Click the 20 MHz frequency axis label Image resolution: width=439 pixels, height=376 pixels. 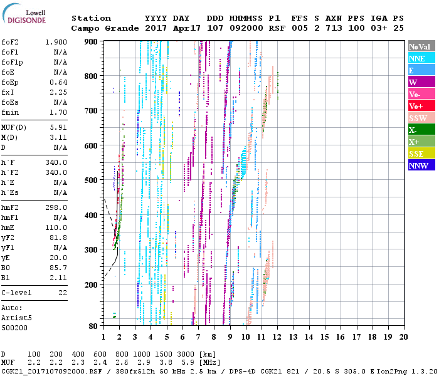[403, 337]
